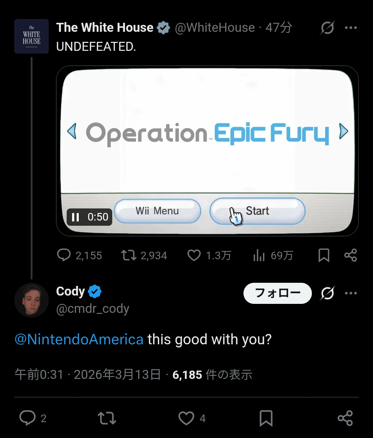Bookmark the White House post
373x438 pixels.
324,255
